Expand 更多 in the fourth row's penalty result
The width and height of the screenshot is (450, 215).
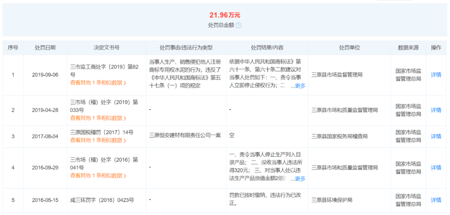[x=300, y=179]
